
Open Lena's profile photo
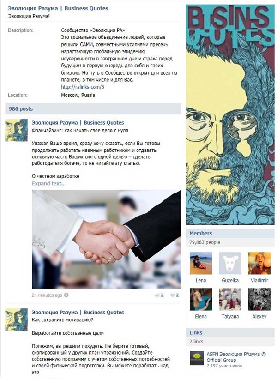point(201,263)
